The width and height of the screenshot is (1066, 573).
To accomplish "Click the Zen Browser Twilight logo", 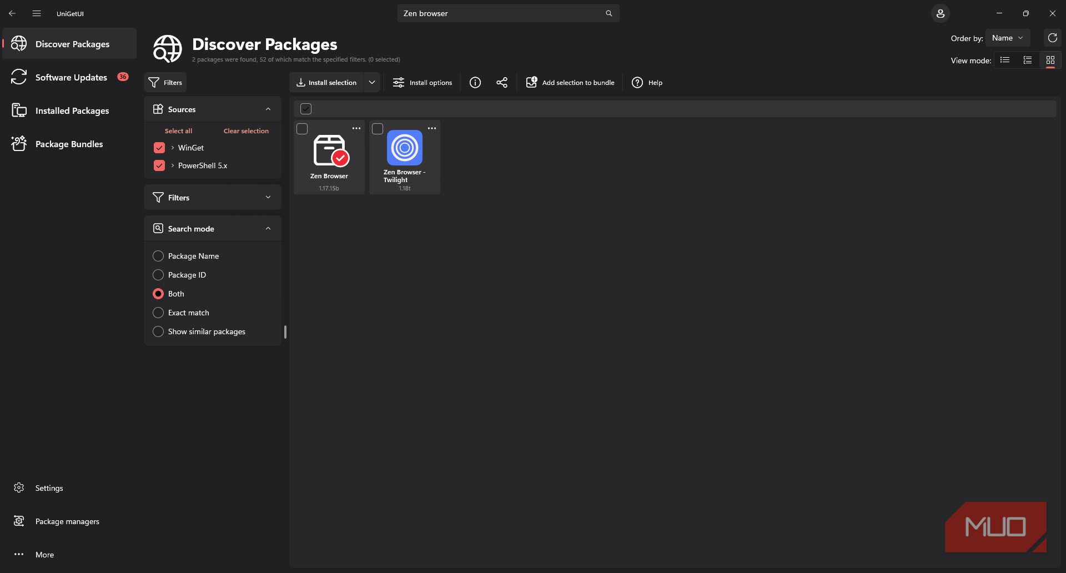I will pos(405,148).
